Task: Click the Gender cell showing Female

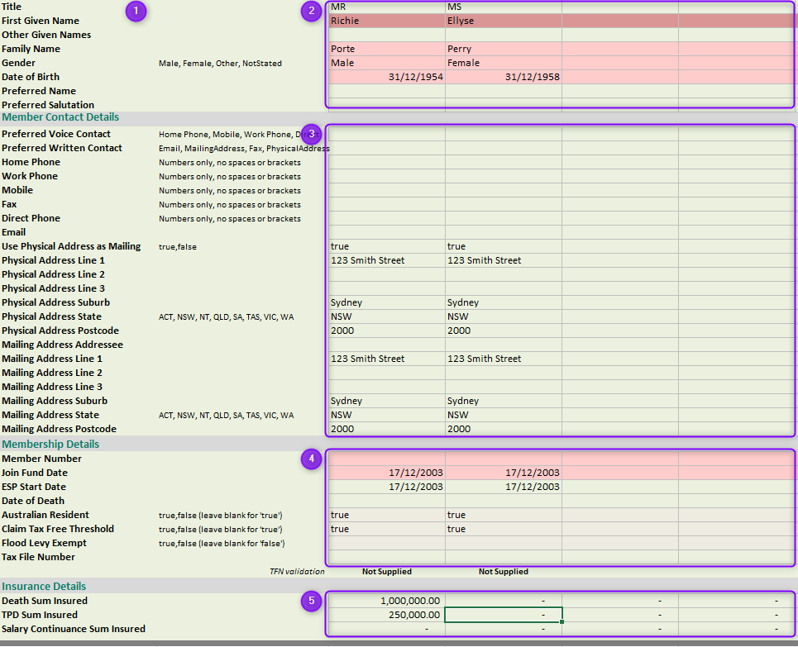Action: (504, 63)
